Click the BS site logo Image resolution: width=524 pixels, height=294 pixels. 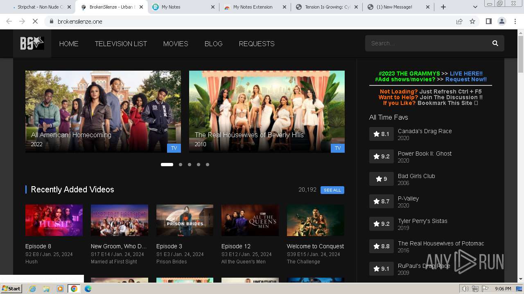pyautogui.click(x=32, y=43)
